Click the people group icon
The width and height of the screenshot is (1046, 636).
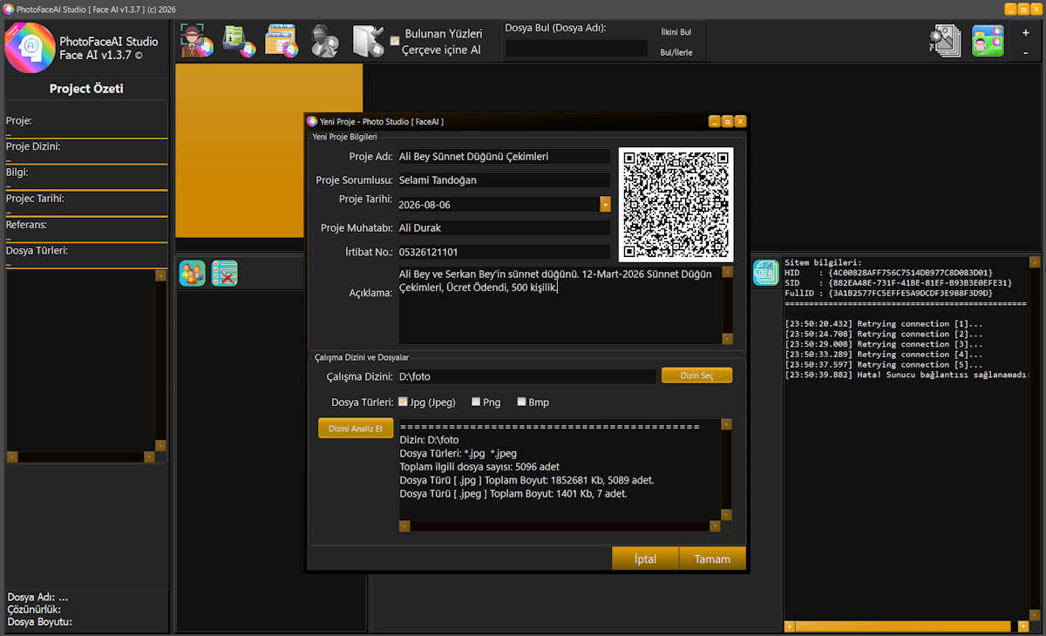click(x=192, y=273)
